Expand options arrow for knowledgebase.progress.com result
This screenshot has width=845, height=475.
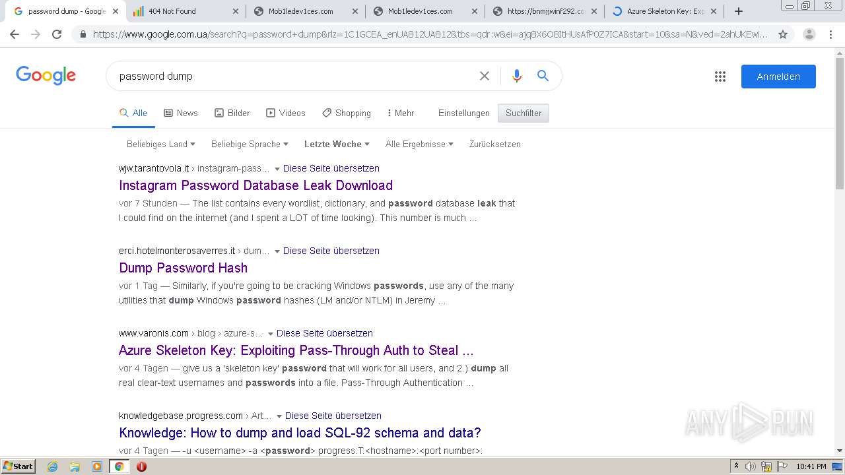click(279, 416)
